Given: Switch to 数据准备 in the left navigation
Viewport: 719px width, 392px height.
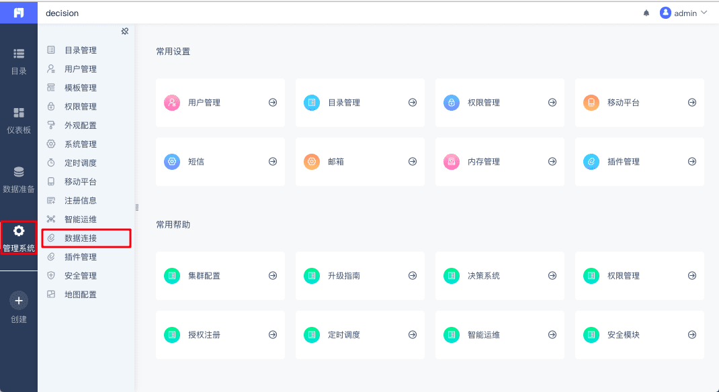Looking at the screenshot, I should (x=19, y=179).
